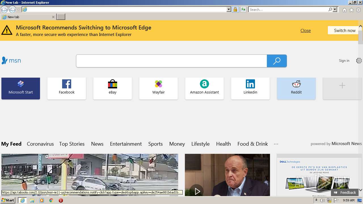
Task: Open the Lifestyle feed tab
Action: tap(201, 144)
